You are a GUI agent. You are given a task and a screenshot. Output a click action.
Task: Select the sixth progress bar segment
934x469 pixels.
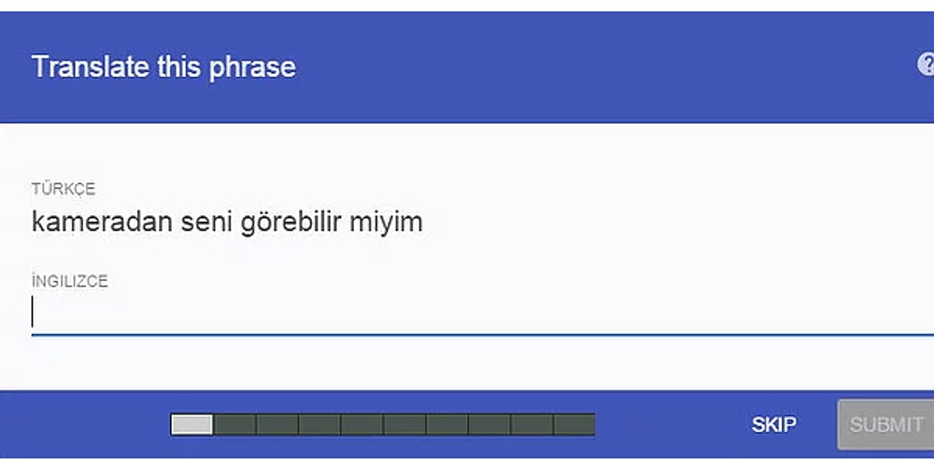click(405, 425)
